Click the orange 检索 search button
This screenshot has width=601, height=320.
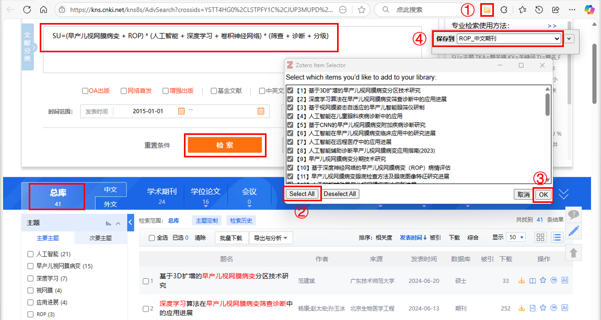click(225, 145)
